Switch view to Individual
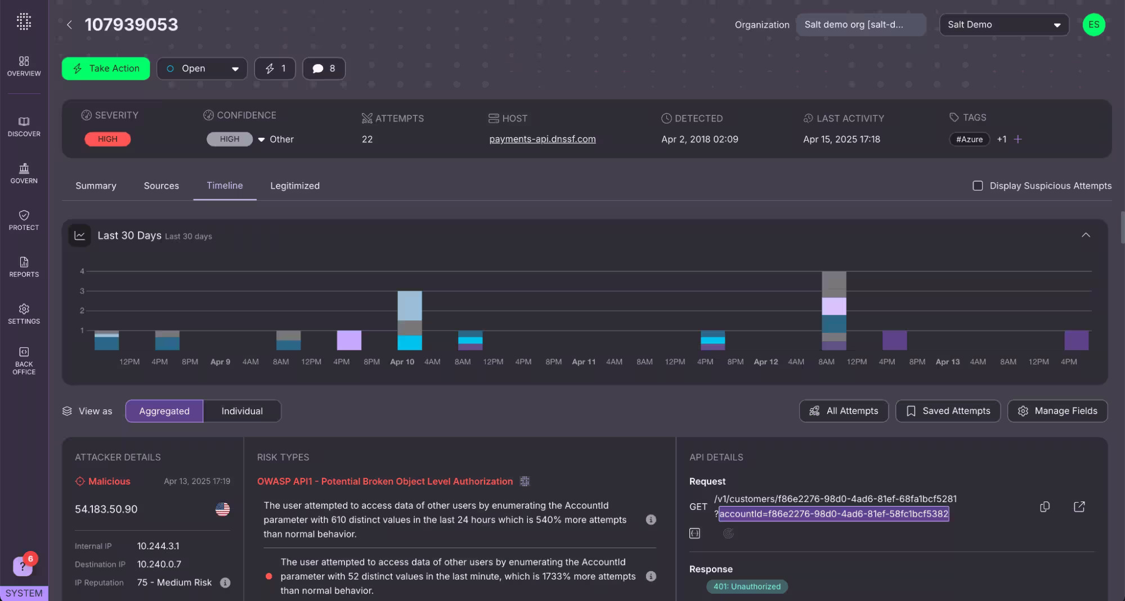 [x=241, y=411]
